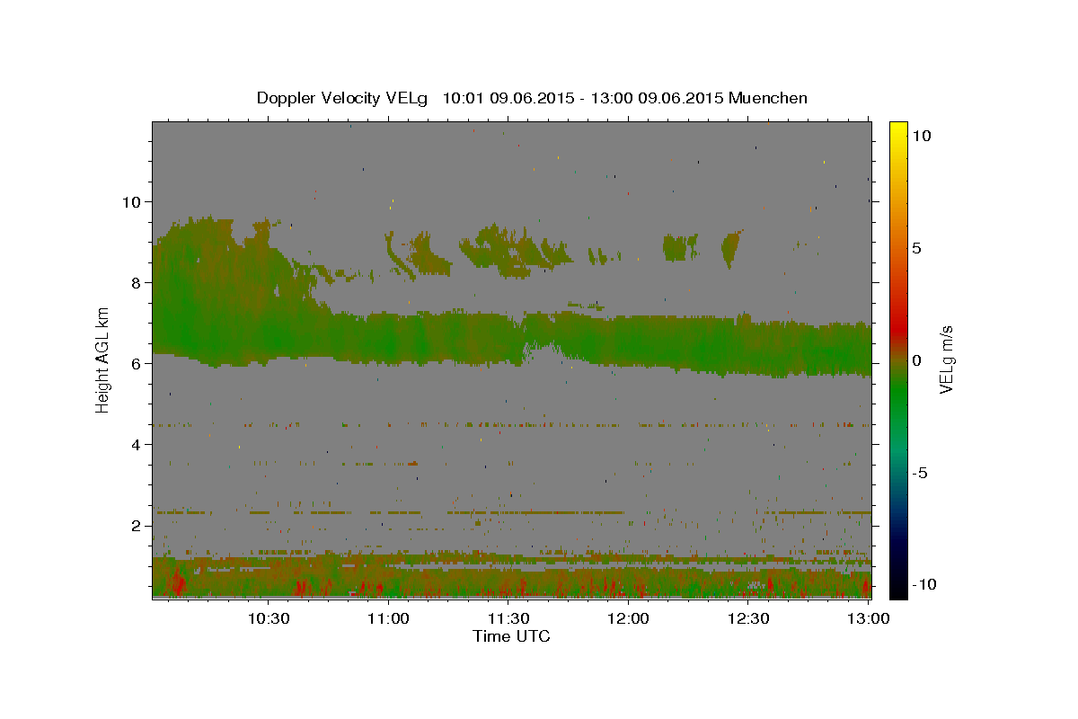The height and width of the screenshot is (719, 1078).
Task: Click the plot title 'Doppler Velocity VELg'
Action: pyautogui.click(x=344, y=98)
